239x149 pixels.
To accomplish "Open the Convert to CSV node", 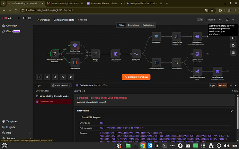I will tap(197, 54).
